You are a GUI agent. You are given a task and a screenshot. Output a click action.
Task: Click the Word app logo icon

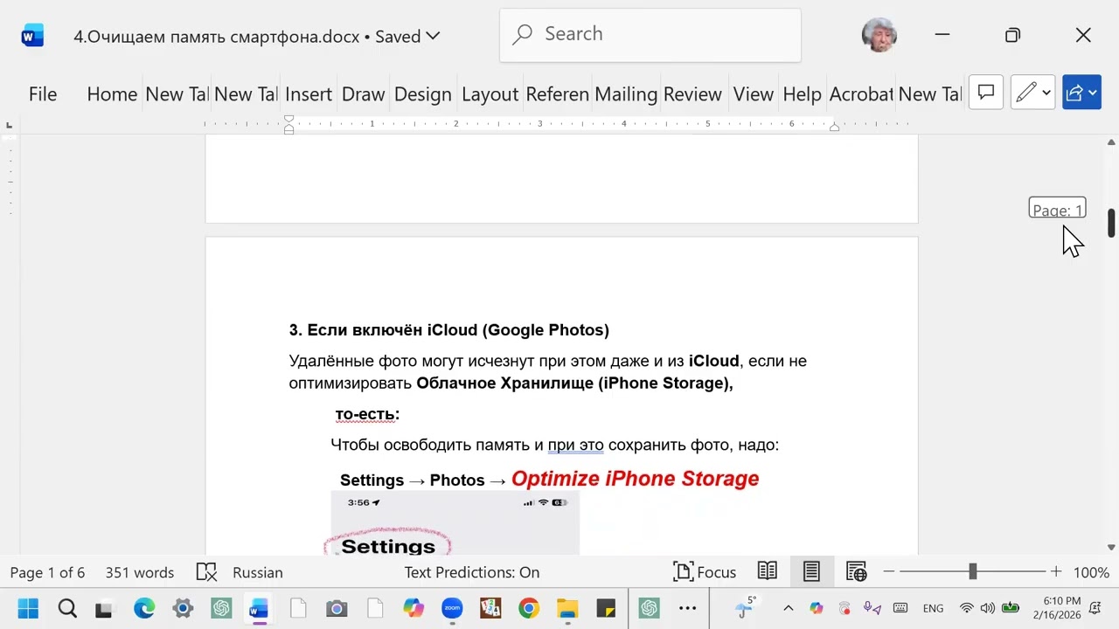[x=32, y=36]
